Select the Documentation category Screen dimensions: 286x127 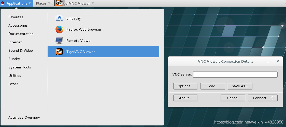click(21, 34)
